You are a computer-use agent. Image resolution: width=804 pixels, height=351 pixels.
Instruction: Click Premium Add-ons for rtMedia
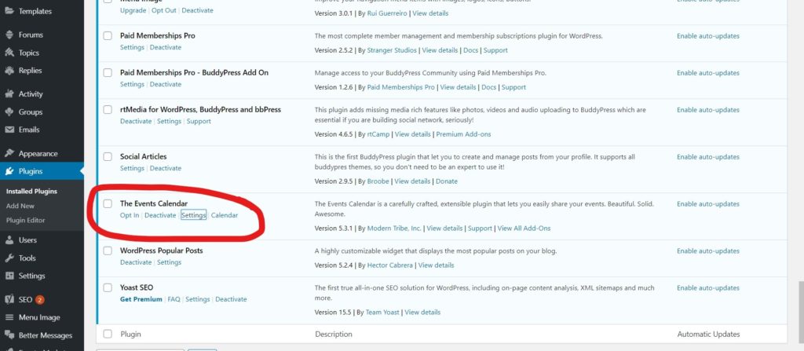tap(463, 134)
